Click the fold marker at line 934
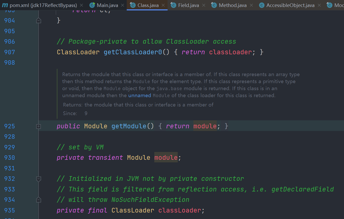The image size is (344, 219). [39, 200]
